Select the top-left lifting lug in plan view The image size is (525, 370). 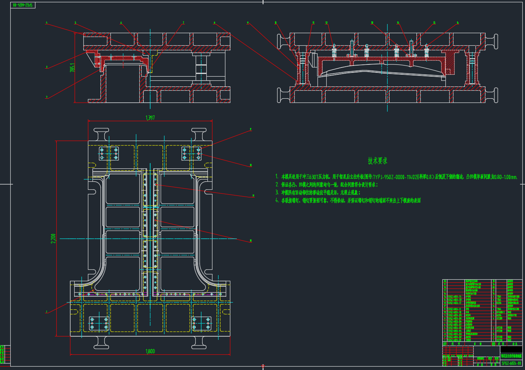(101, 135)
